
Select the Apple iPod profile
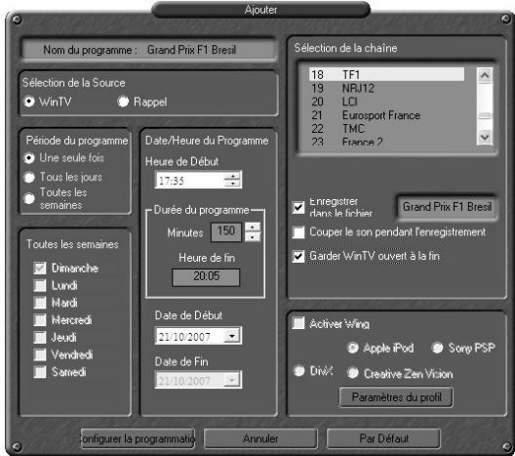pyautogui.click(x=353, y=348)
